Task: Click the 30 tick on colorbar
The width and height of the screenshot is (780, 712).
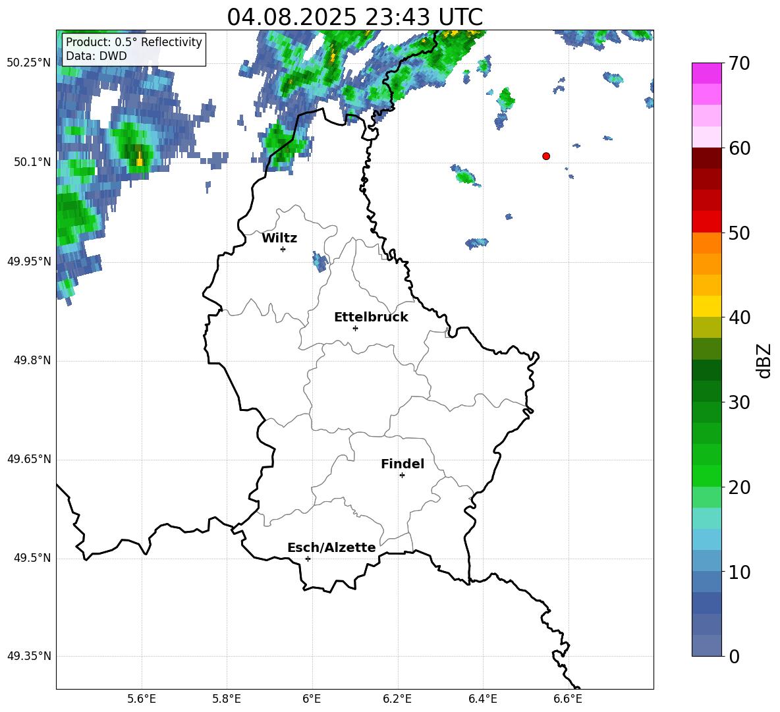Action: (x=739, y=402)
